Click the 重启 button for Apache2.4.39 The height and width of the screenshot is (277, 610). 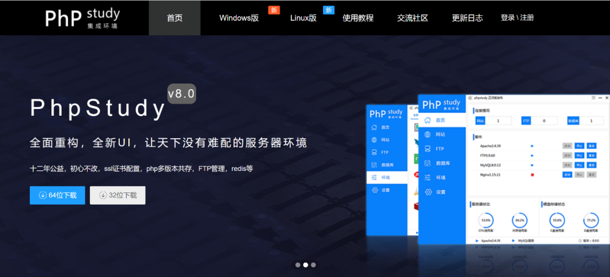tap(591, 146)
